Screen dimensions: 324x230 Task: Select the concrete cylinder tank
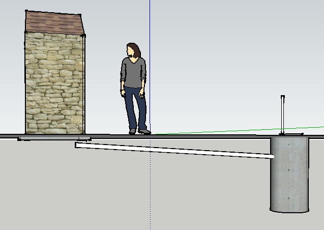tap(289, 175)
